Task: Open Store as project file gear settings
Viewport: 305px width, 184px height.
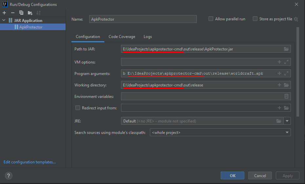Action: coord(296,19)
